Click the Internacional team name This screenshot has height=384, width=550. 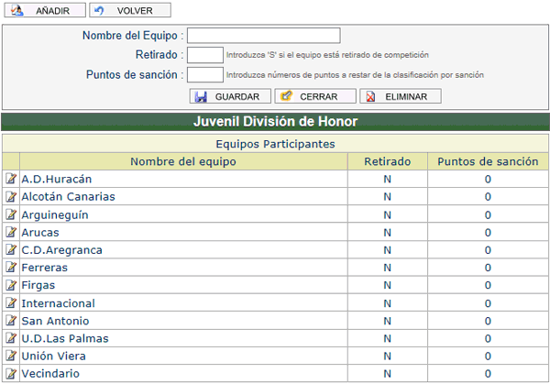pos(58,303)
